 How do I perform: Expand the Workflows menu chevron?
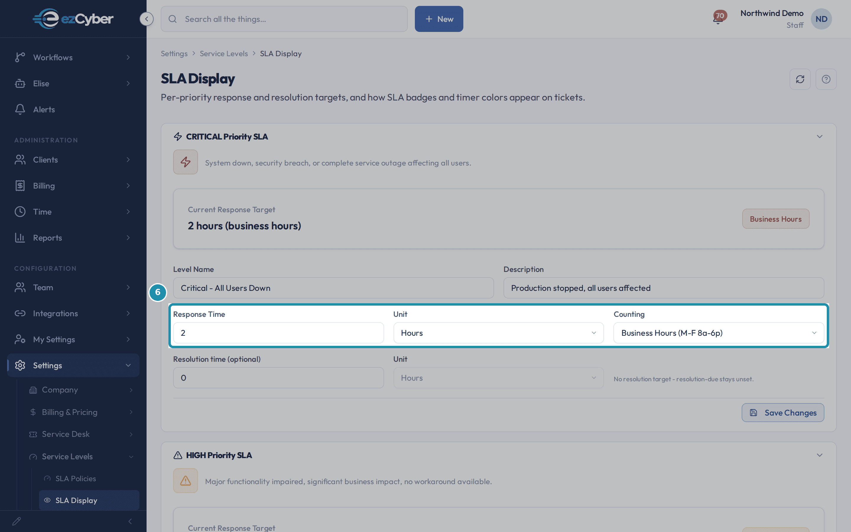point(128,57)
